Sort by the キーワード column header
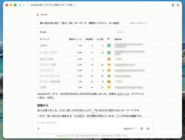Screen dimensions: 185x140 (x=44, y=39)
